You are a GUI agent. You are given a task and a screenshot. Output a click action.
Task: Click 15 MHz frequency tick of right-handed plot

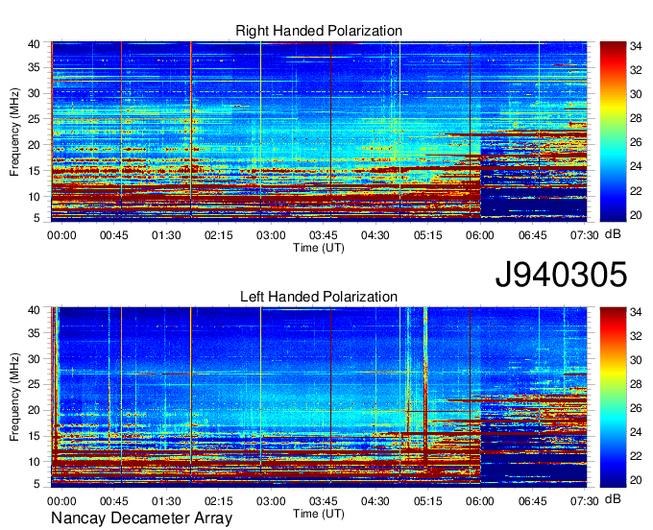tap(34, 171)
